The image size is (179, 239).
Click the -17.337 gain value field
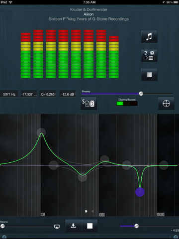(x=29, y=94)
